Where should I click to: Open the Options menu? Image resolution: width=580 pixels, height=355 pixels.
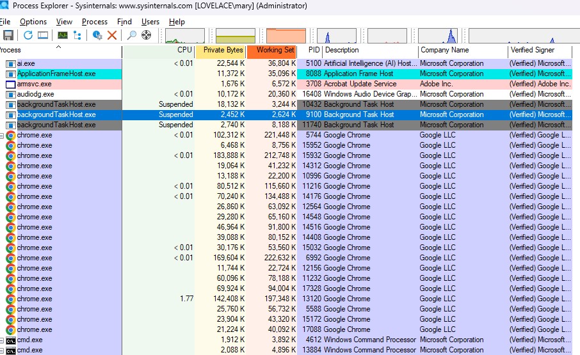33,22
